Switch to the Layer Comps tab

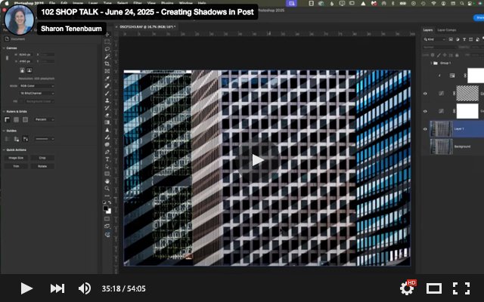[447, 30]
